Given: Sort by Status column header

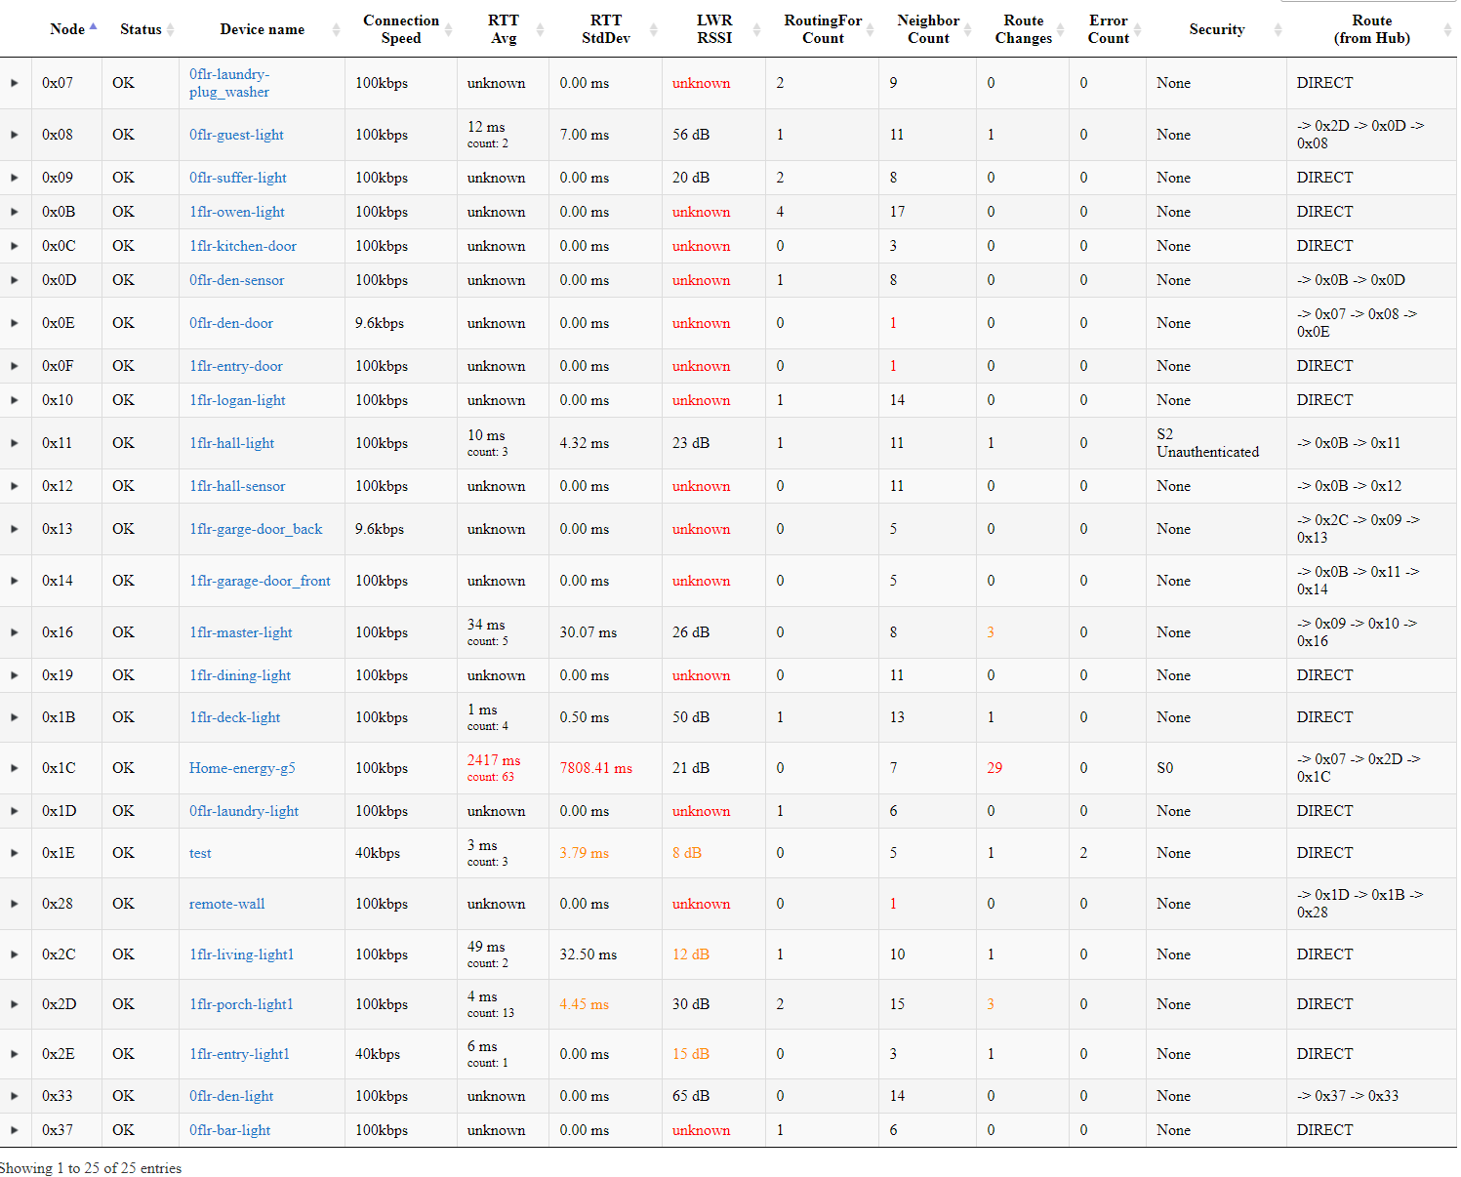Looking at the screenshot, I should point(141,29).
